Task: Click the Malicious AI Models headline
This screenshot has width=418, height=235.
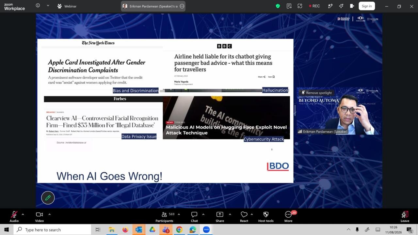Action: click(226, 130)
